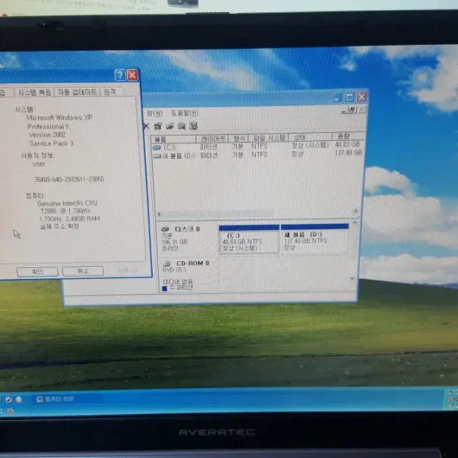Click the 컴퓨터 관리 icon on the taskbar
Screen dimensions: 458x458
coord(40,399)
